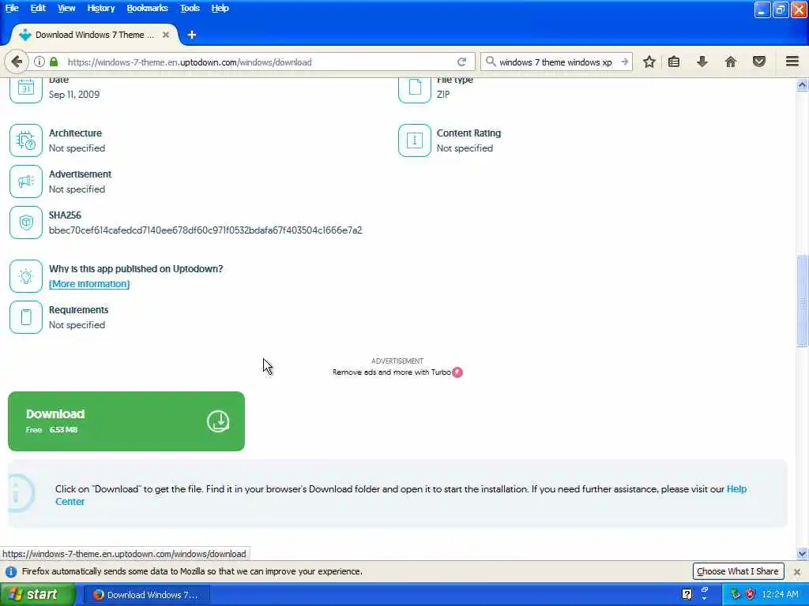The width and height of the screenshot is (809, 606).
Task: Open the Help menu
Action: (220, 8)
